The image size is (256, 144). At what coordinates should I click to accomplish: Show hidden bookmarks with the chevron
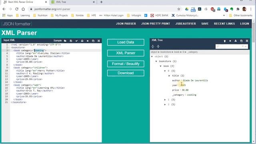click(224, 15)
